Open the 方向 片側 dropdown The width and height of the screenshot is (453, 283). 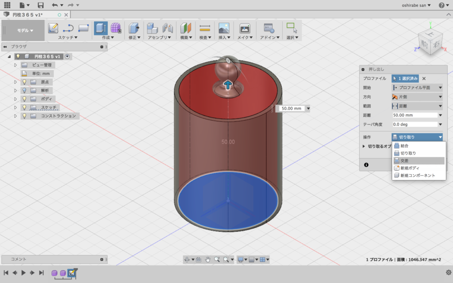click(x=417, y=97)
